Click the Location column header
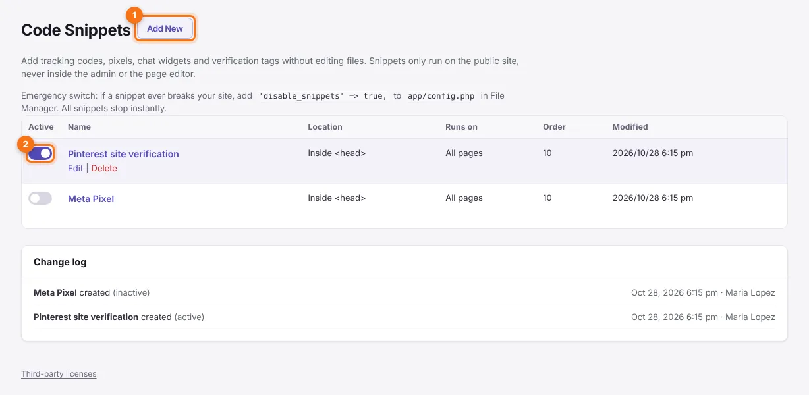The height and width of the screenshot is (395, 809). click(325, 127)
